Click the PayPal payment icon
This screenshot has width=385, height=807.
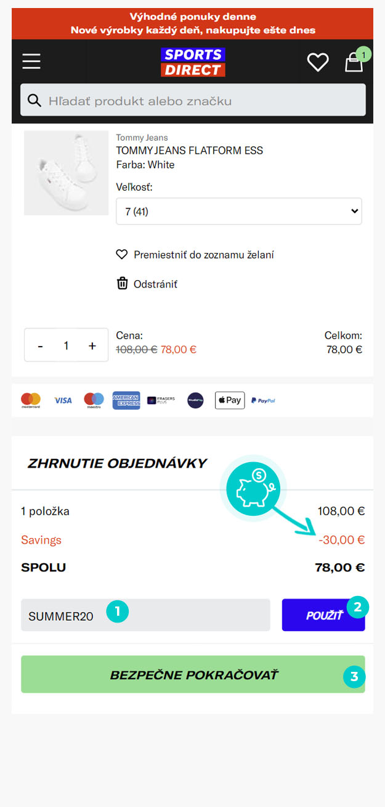[263, 400]
